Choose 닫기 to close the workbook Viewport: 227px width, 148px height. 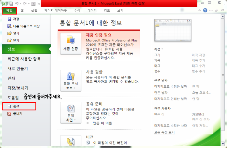point(13,41)
